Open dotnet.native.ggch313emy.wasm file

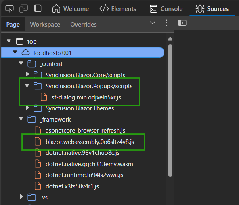click(89, 164)
